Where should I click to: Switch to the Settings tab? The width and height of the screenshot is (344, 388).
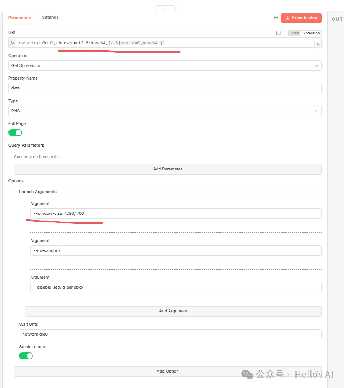[x=50, y=18]
